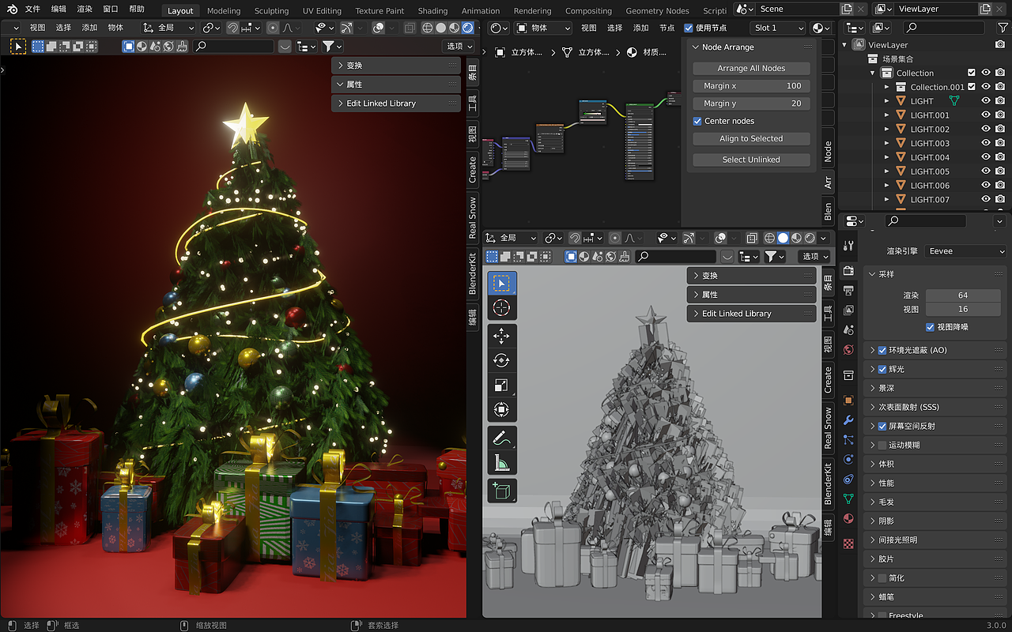This screenshot has width=1012, height=632.
Task: Collapse the 采样 sampling section
Action: pyautogui.click(x=936, y=274)
